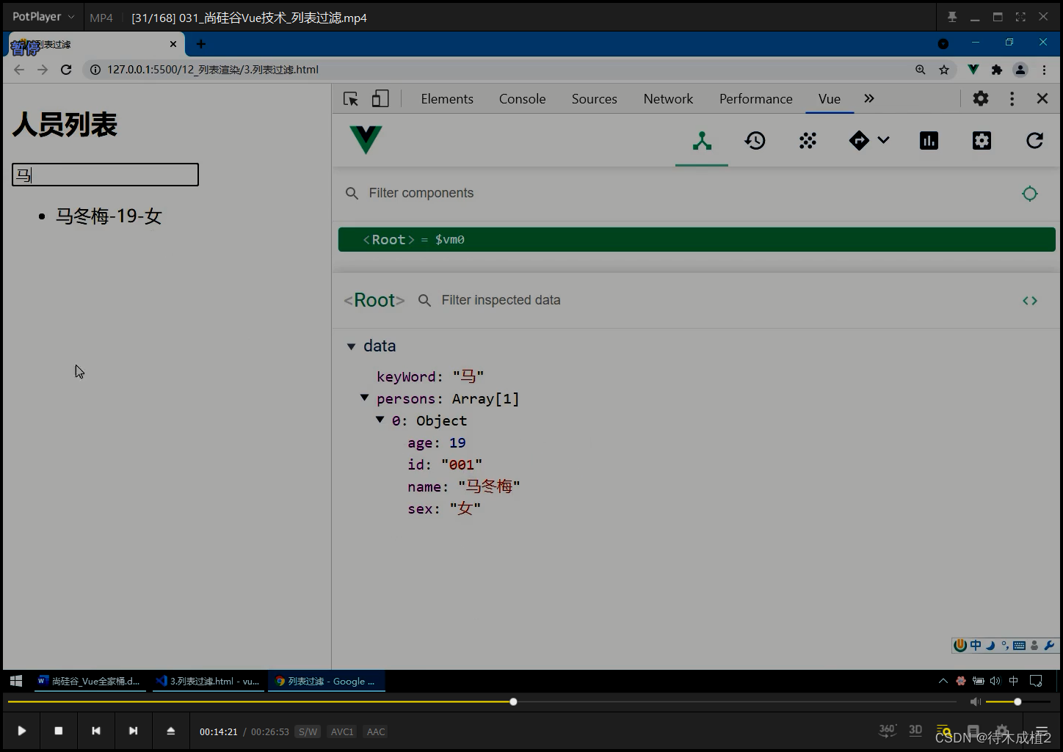
Task: Click the AAC audio codec label
Action: pos(376,731)
